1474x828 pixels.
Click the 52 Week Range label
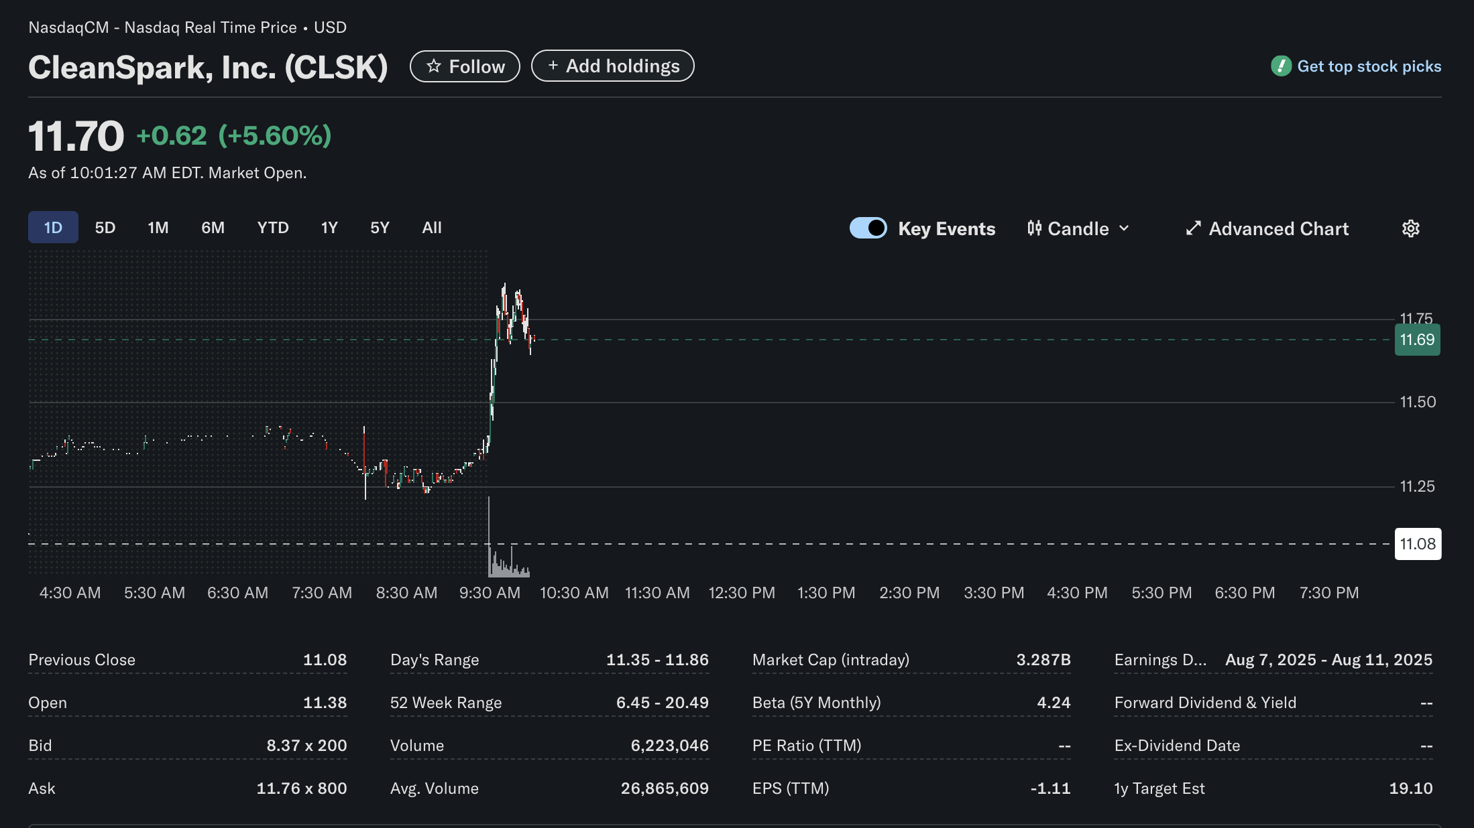point(446,703)
